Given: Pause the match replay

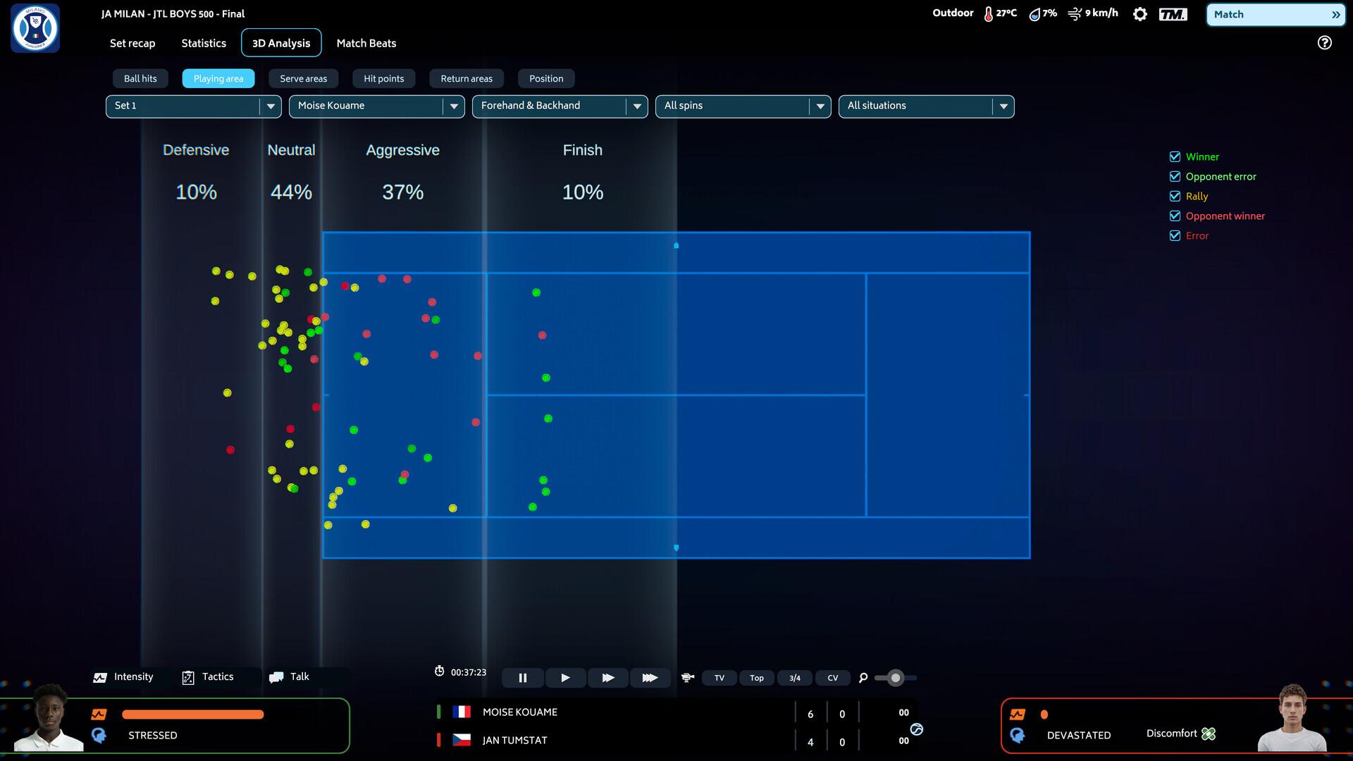Looking at the screenshot, I should coord(523,677).
